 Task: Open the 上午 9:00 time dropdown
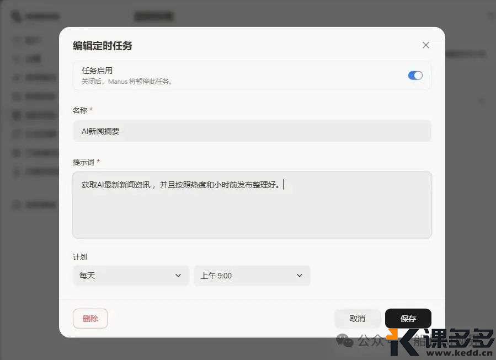tap(252, 276)
